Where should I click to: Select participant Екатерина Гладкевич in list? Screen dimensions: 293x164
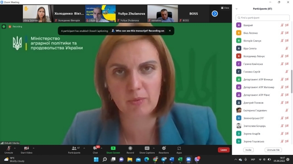(x=262, y=110)
